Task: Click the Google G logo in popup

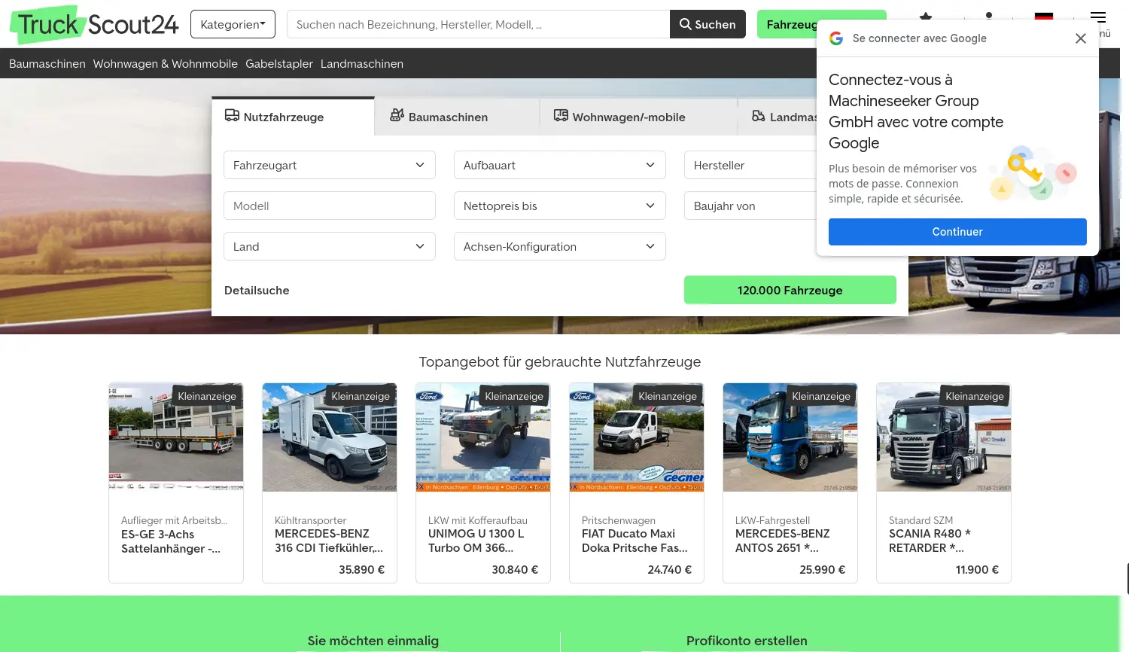Action: [836, 38]
